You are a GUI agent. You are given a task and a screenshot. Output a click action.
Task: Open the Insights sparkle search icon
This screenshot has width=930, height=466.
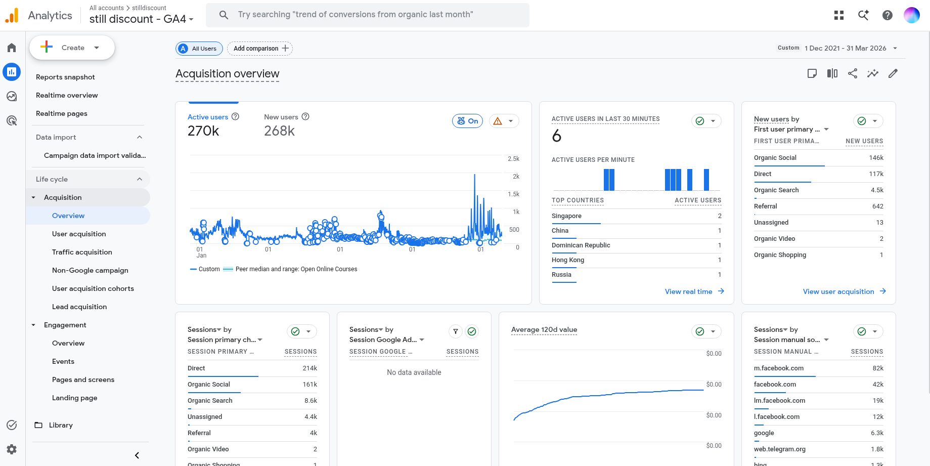[863, 15]
